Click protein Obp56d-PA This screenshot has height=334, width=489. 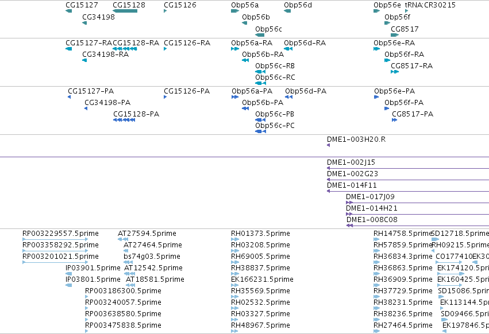coord(306,91)
